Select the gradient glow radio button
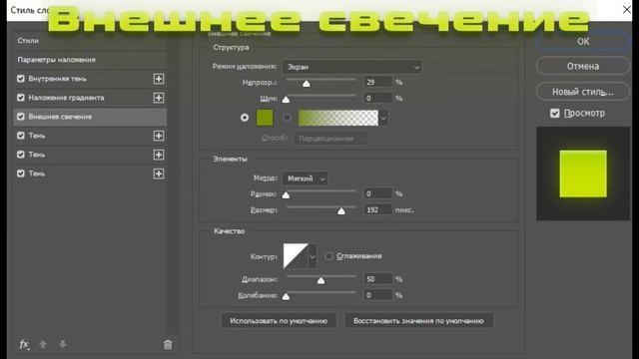 [287, 118]
